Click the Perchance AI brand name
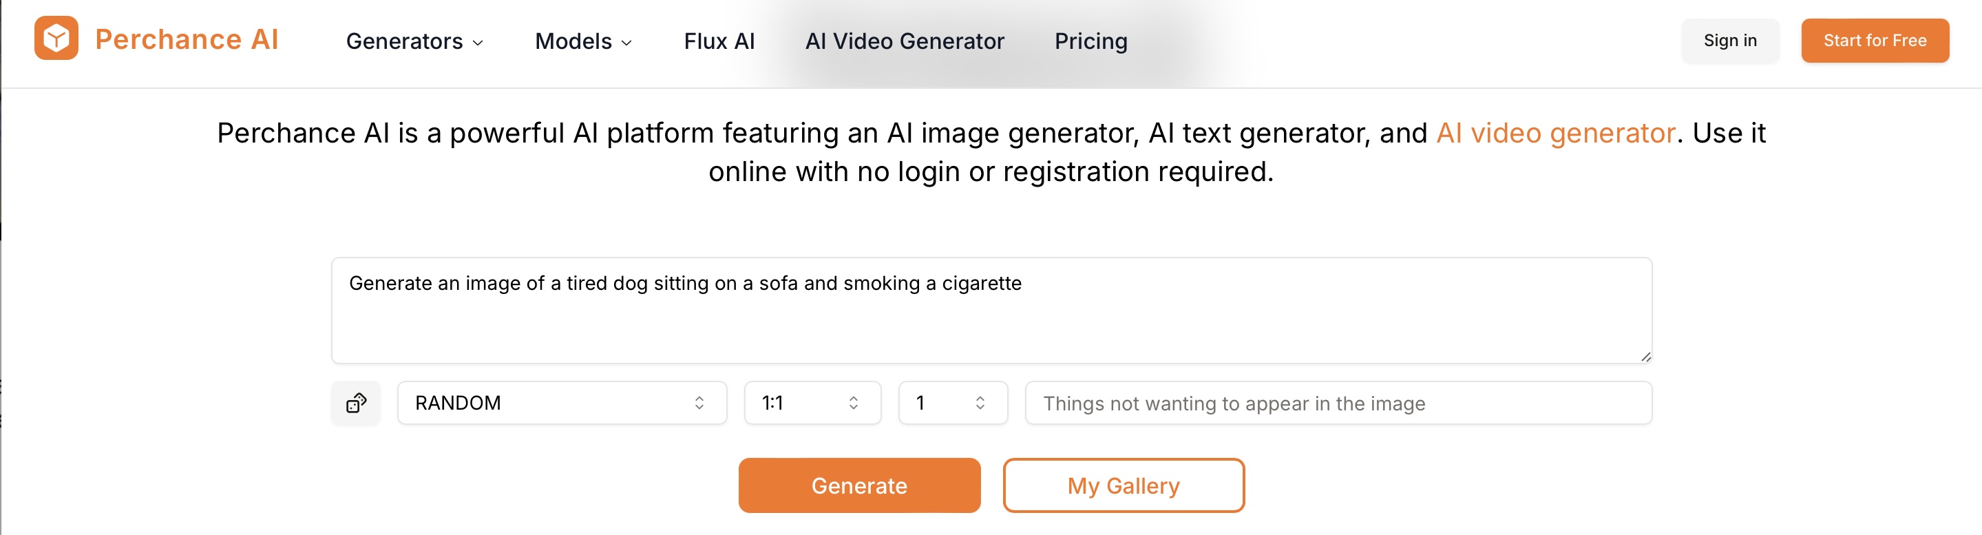The height and width of the screenshot is (535, 1982). pyautogui.click(x=186, y=39)
